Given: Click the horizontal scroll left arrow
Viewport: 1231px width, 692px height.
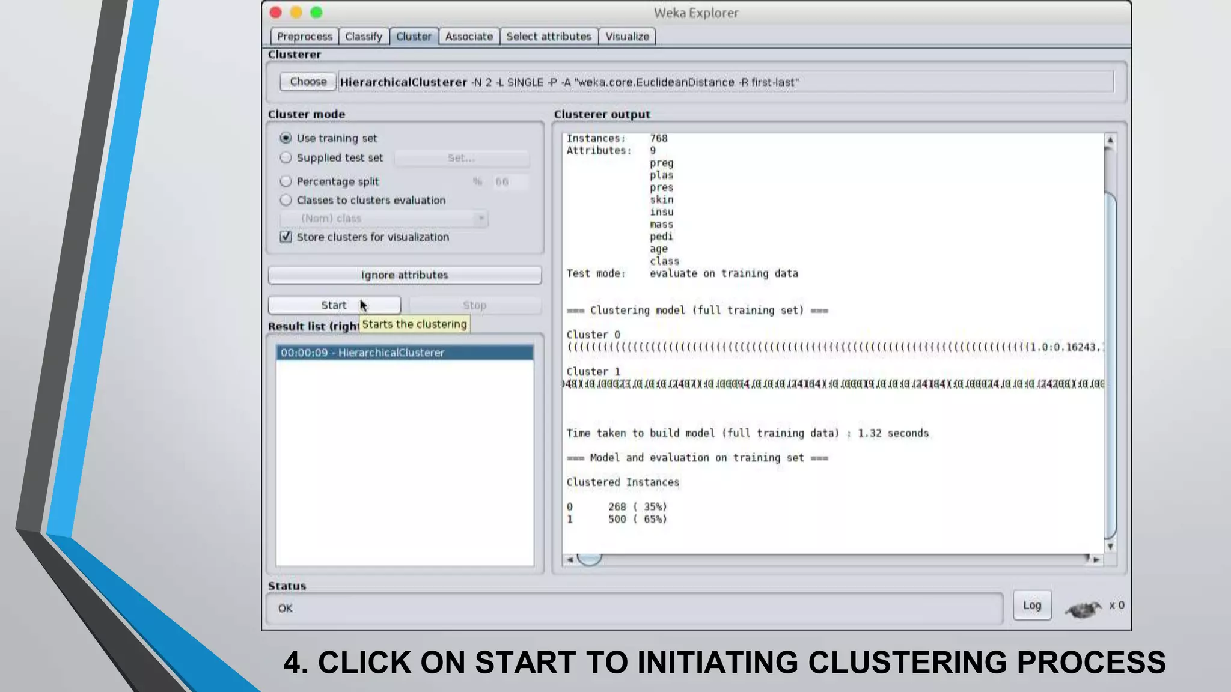Looking at the screenshot, I should pos(569,560).
